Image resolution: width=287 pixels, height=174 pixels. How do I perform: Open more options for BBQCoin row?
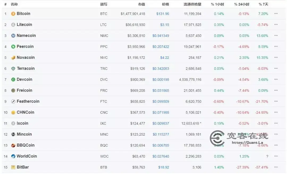[276, 145]
